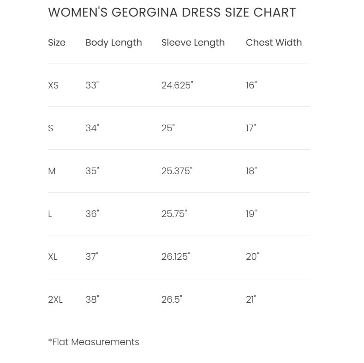Select the M size row label
This screenshot has width=364, height=363.
click(x=52, y=171)
